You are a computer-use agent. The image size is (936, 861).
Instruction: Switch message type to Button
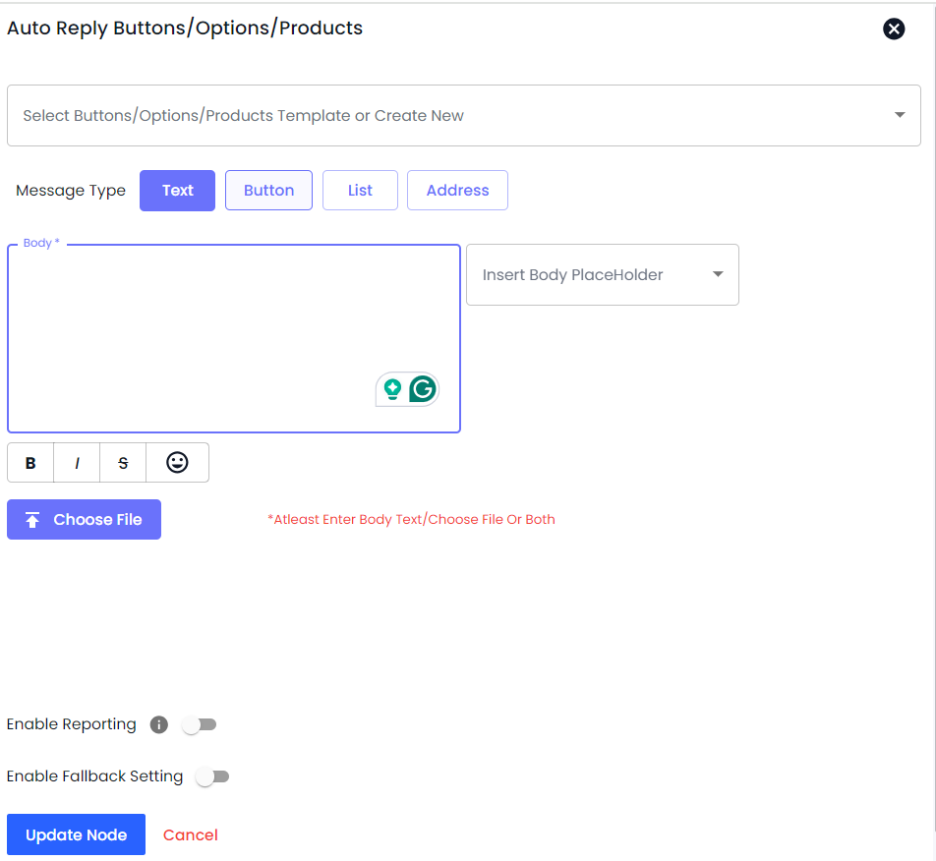(x=268, y=191)
